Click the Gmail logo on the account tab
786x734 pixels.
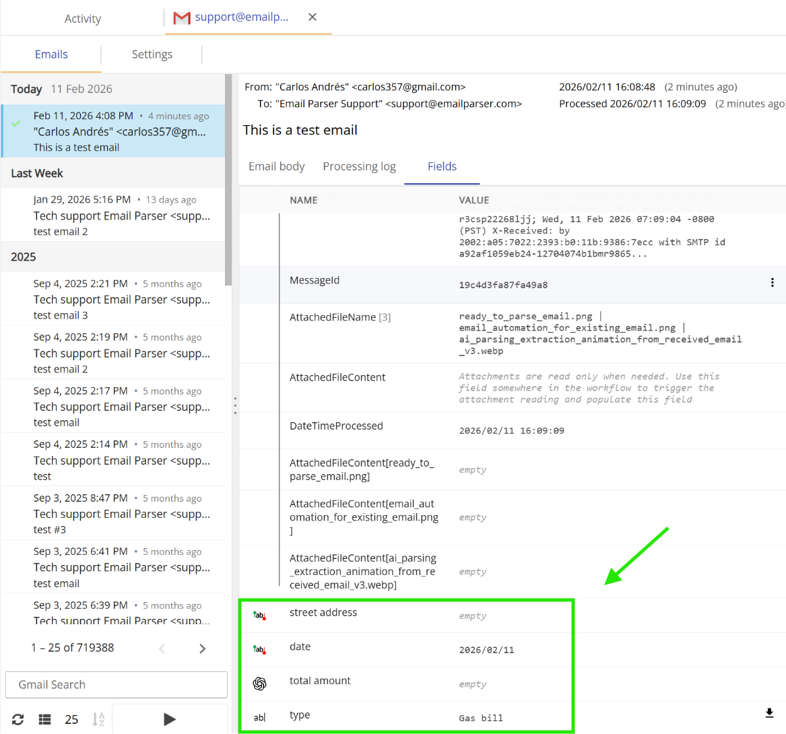(x=182, y=18)
